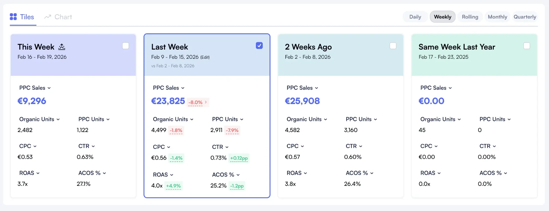The image size is (549, 211).
Task: Click the +4.9% ROAS change badge
Action: point(174,186)
